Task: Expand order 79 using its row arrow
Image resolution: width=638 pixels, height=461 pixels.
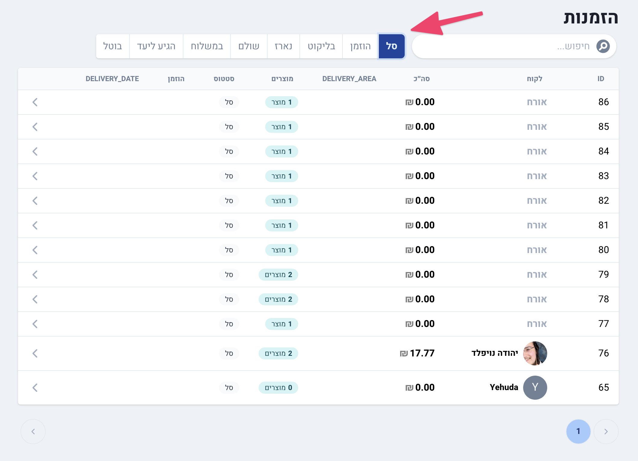Action: [x=35, y=275]
